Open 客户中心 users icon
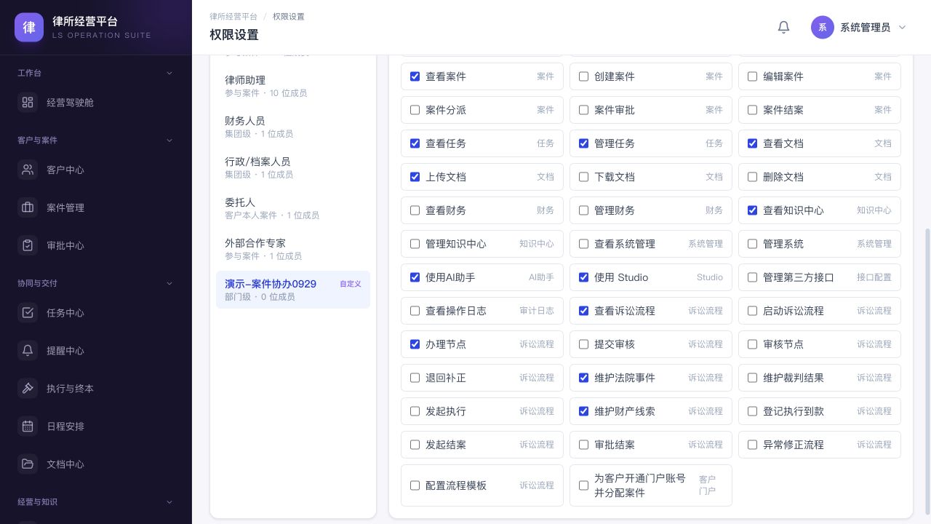The height and width of the screenshot is (524, 931). 28,170
